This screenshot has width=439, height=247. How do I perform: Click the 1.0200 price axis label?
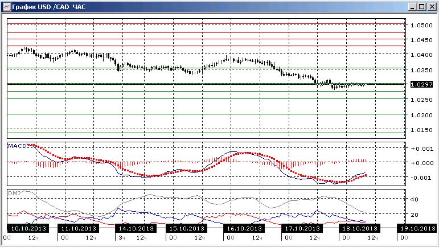pos(421,115)
